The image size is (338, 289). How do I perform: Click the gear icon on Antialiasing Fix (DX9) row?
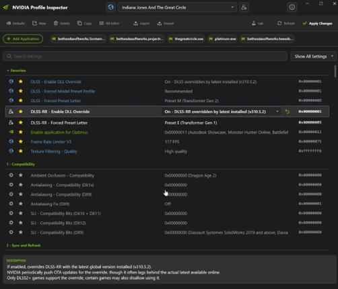[x=11, y=204]
